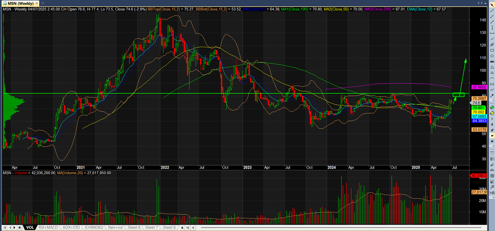
Task: Select the Sheet 6 tab
Action: click(x=134, y=228)
